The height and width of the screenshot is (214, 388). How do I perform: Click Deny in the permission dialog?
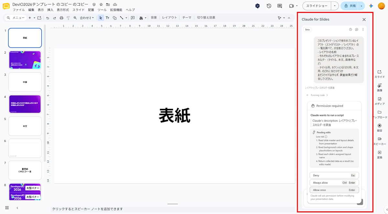[x=334, y=175]
